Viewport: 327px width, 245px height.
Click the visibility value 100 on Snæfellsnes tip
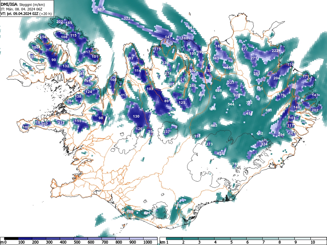pyautogui.click(x=26, y=127)
